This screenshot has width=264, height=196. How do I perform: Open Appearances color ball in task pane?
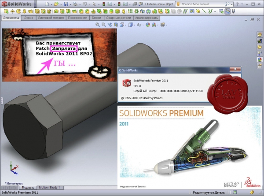pos(260,59)
